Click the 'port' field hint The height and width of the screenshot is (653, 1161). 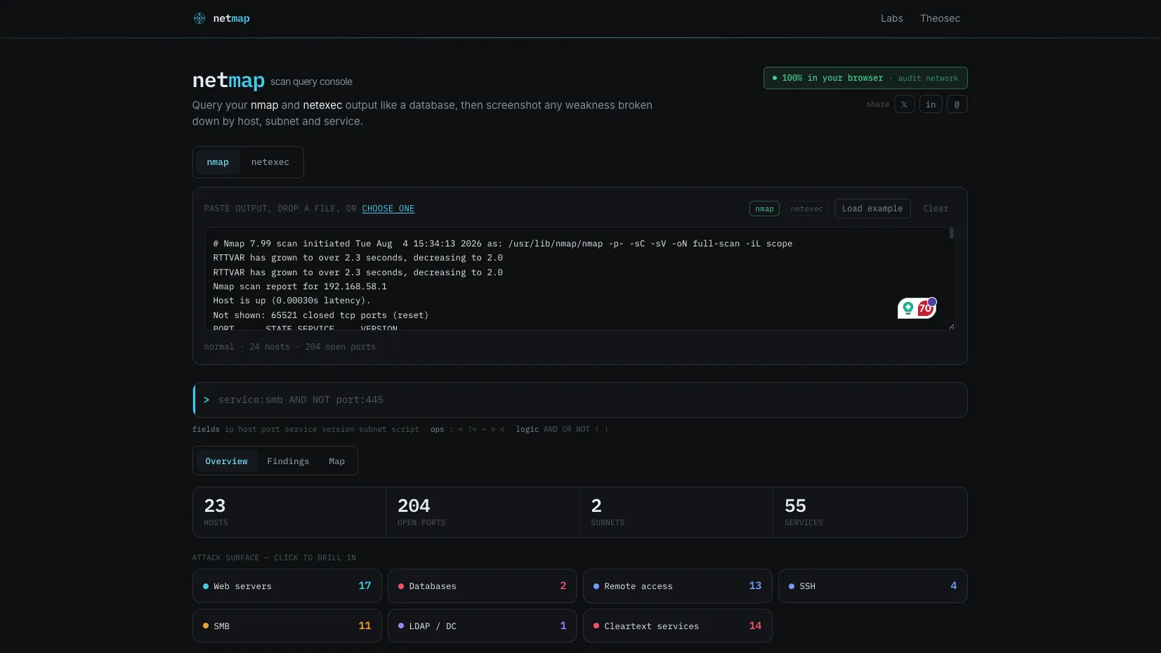(270, 429)
